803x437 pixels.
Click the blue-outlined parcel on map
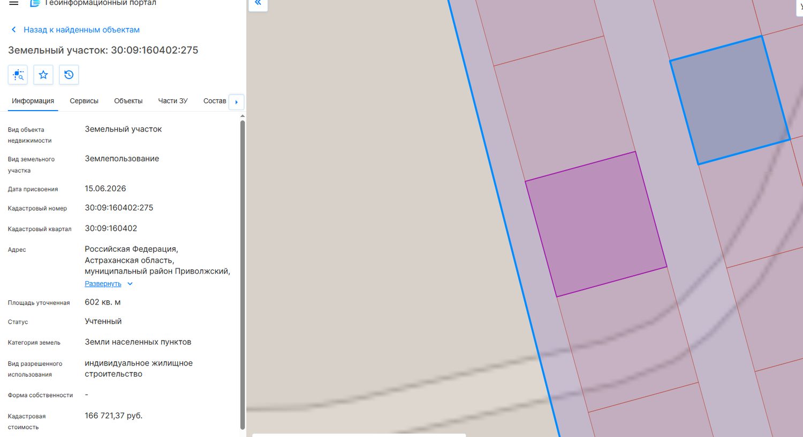tap(730, 100)
